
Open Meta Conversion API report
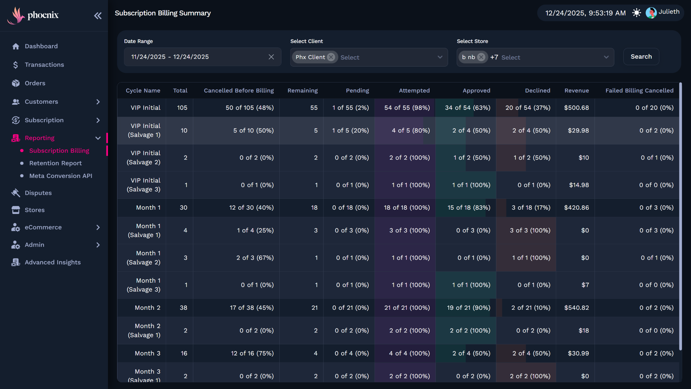pos(60,176)
